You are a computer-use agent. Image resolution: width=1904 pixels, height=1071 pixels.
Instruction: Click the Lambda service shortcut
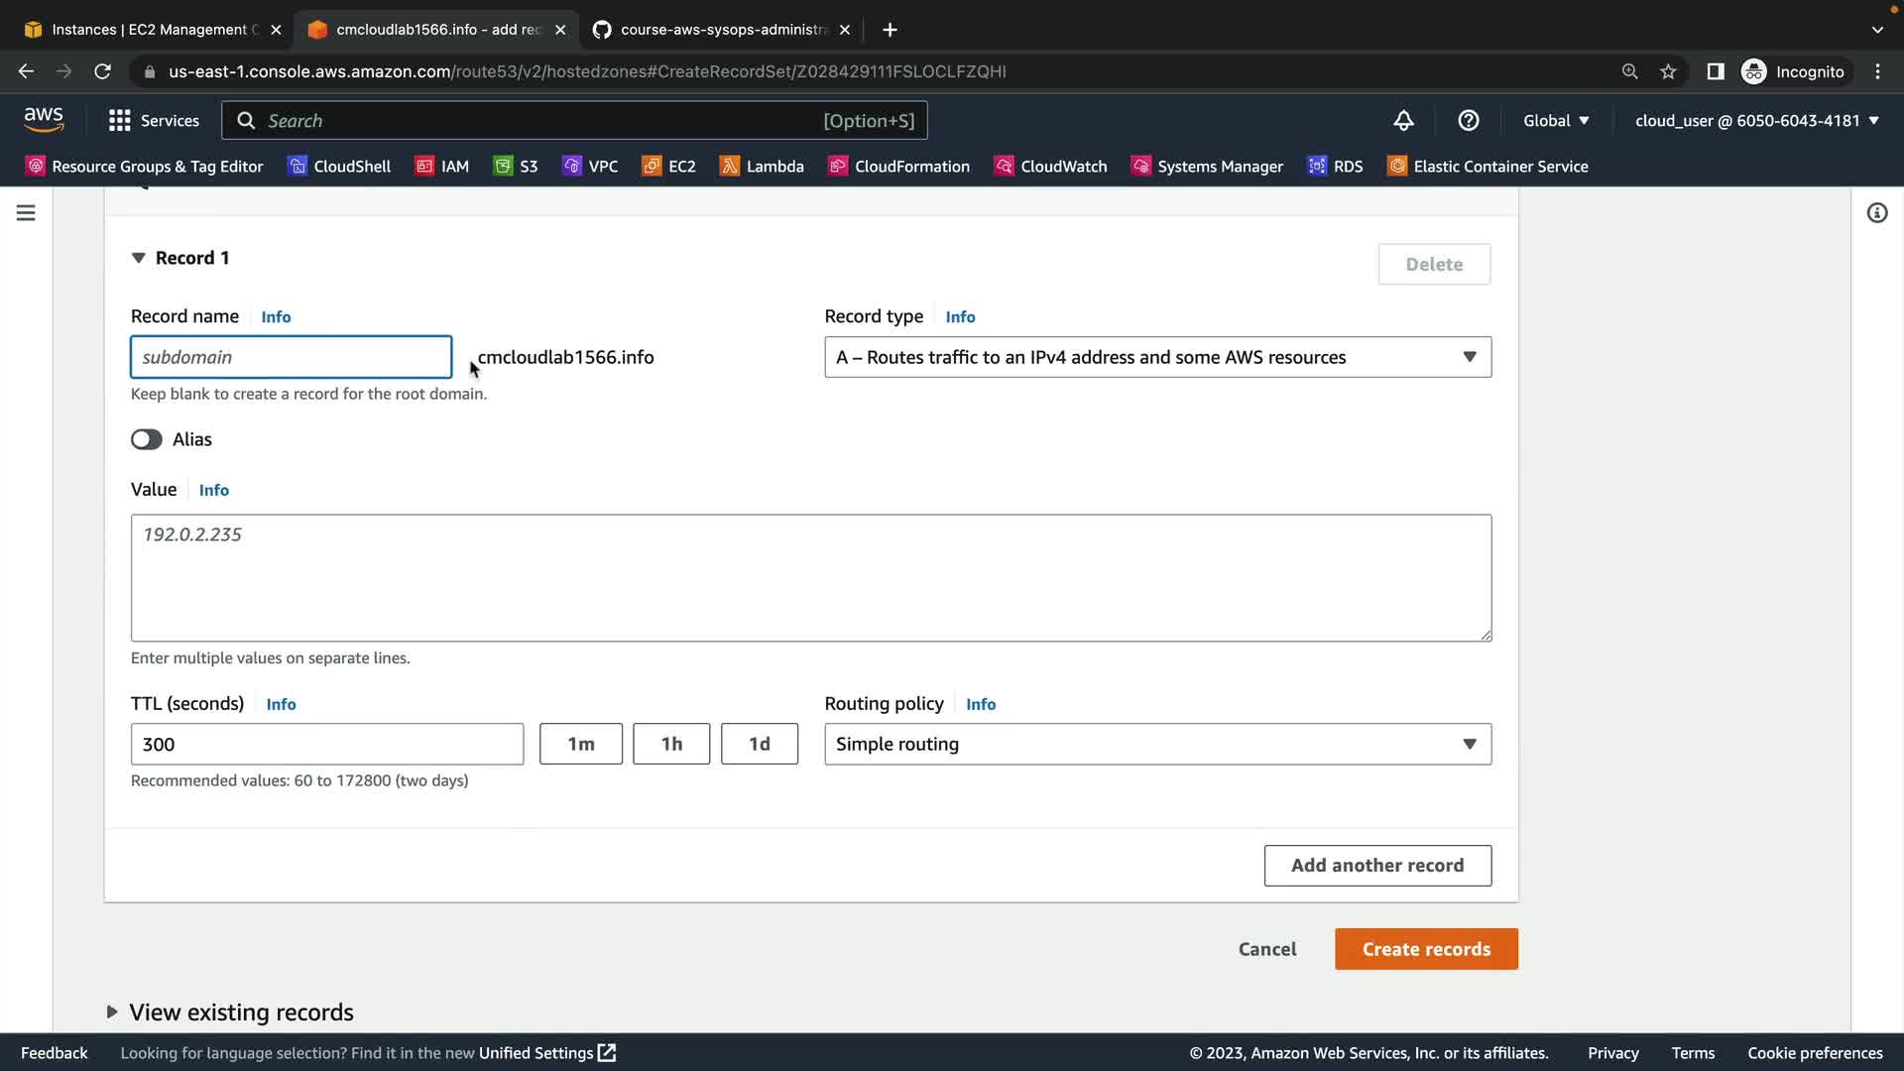pyautogui.click(x=762, y=166)
